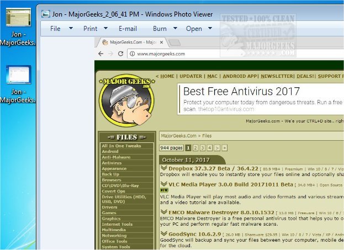Click the arrow icon beside EMCO Malware Destroyer
Screen dimensions: 344x250
[163, 212]
